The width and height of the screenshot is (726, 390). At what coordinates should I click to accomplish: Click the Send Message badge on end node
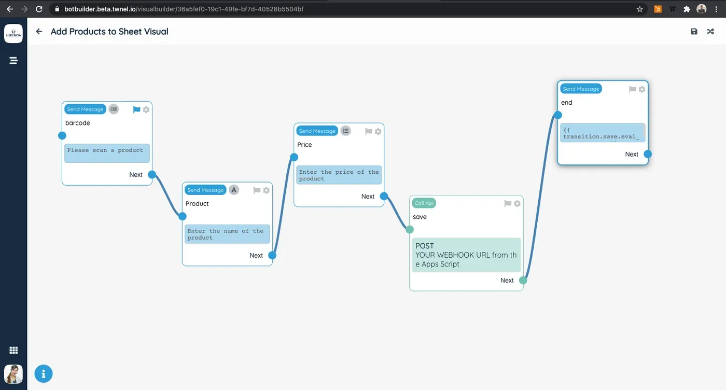[x=581, y=89]
